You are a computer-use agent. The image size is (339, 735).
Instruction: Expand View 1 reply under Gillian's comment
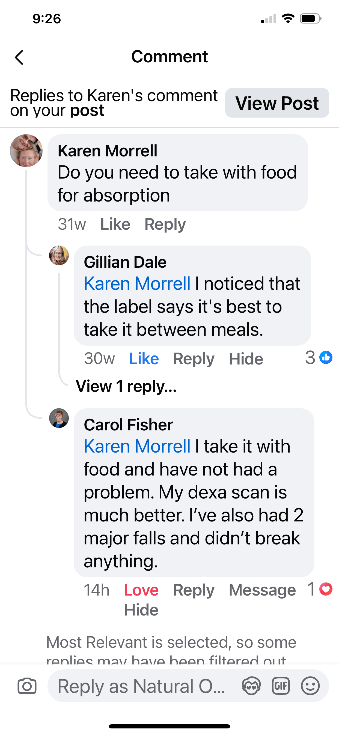[126, 386]
